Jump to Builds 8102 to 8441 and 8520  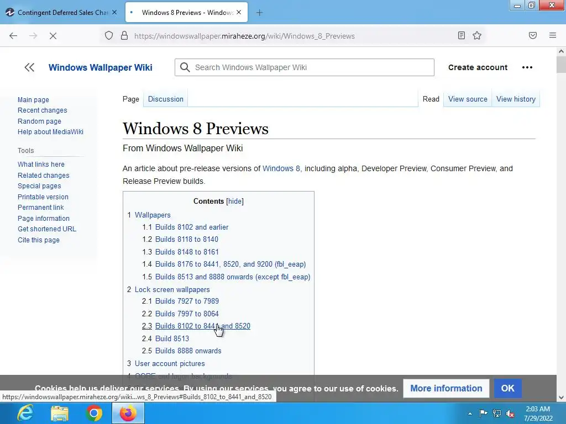tap(202, 326)
